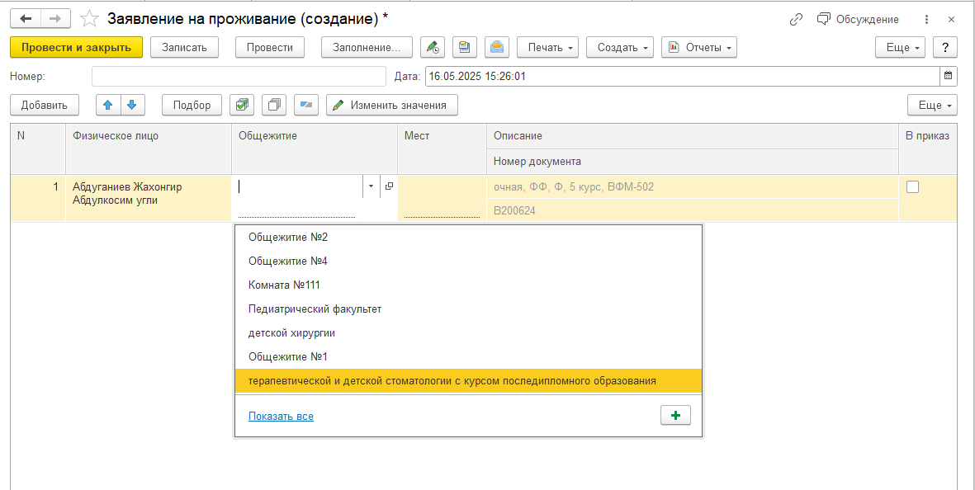Click the select all rows icon

click(242, 105)
